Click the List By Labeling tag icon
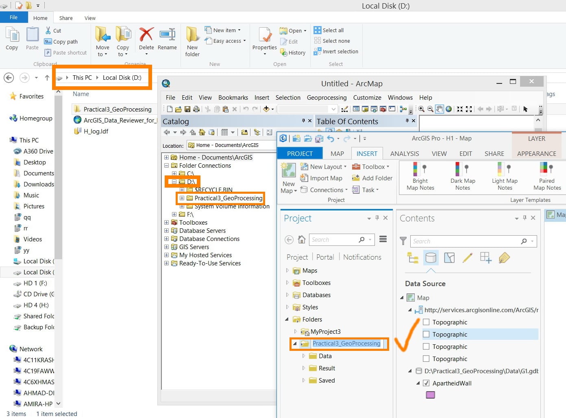566x418 pixels. coord(504,258)
